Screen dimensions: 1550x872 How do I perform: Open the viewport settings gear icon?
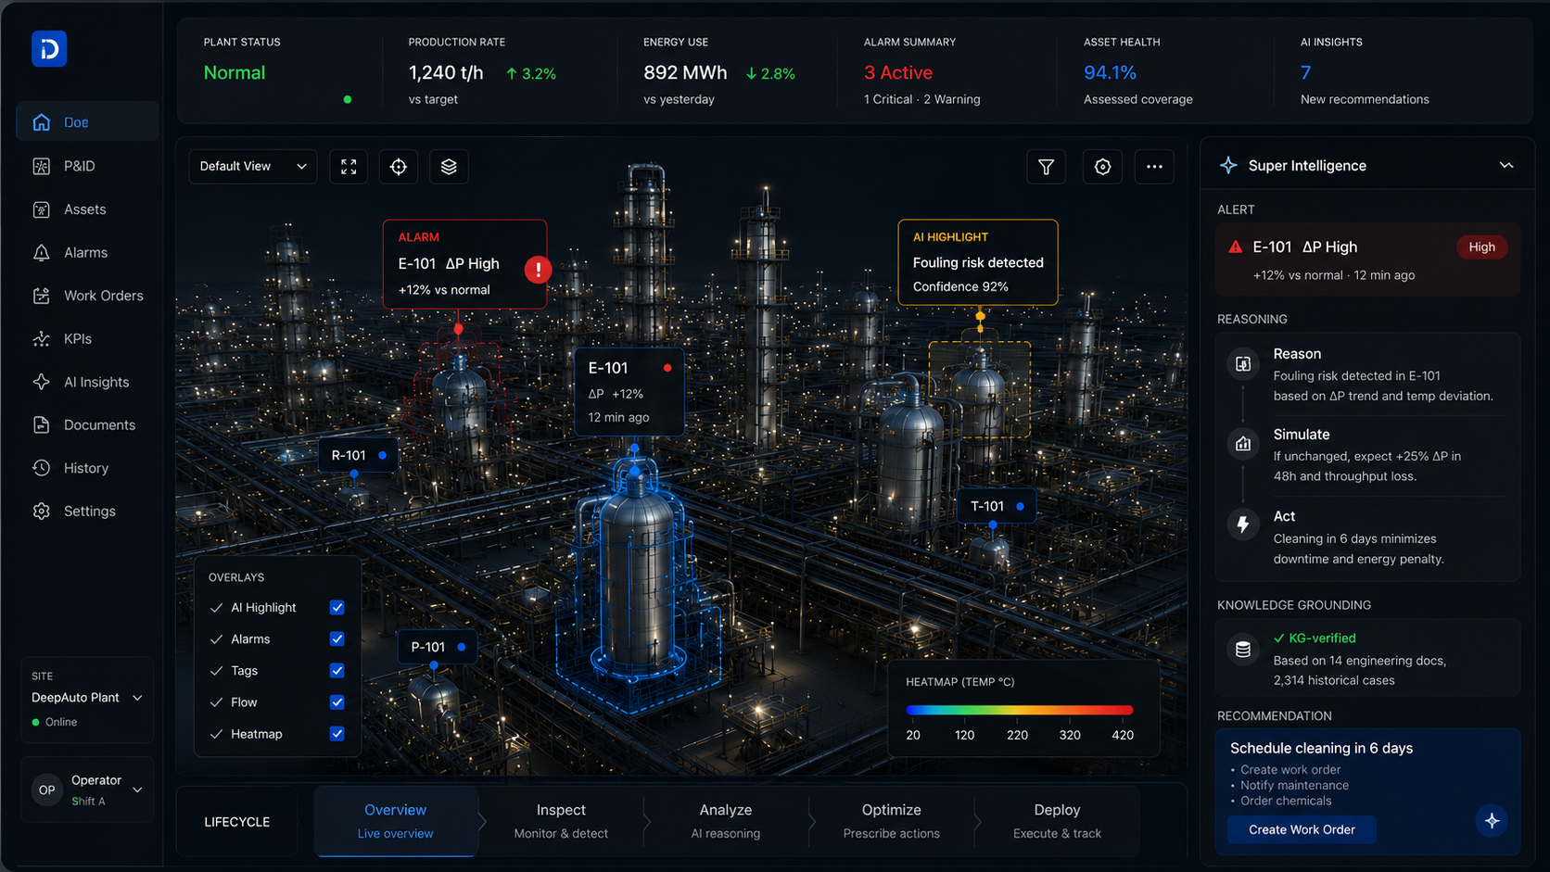click(1102, 167)
